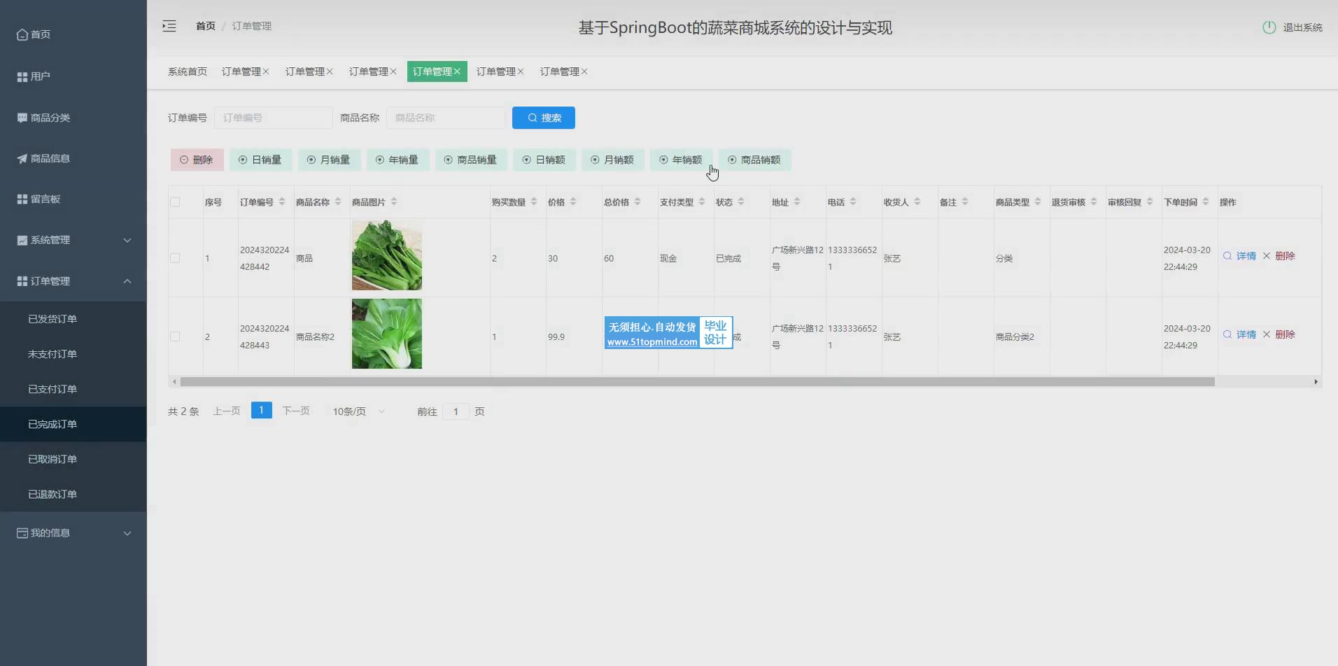Sort by 购买数量 column arrows
This screenshot has height=666, width=1338.
pyautogui.click(x=534, y=201)
